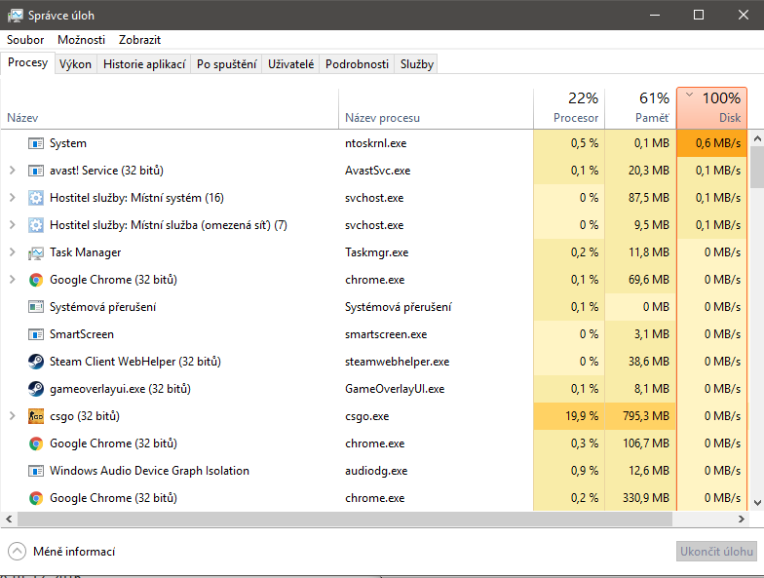Open the Soubor menu
This screenshot has width=764, height=578.
pos(25,40)
